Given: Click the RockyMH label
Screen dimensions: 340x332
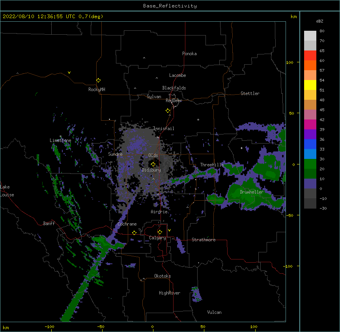Looking at the screenshot, I should coord(97,90).
